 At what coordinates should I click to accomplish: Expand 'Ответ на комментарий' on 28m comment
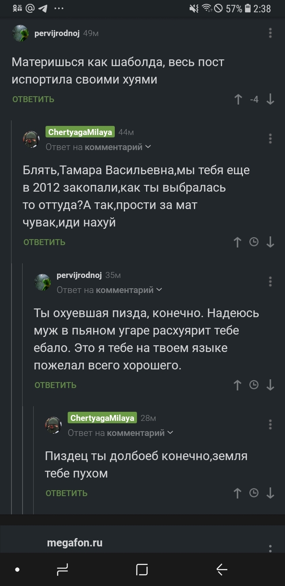click(120, 433)
